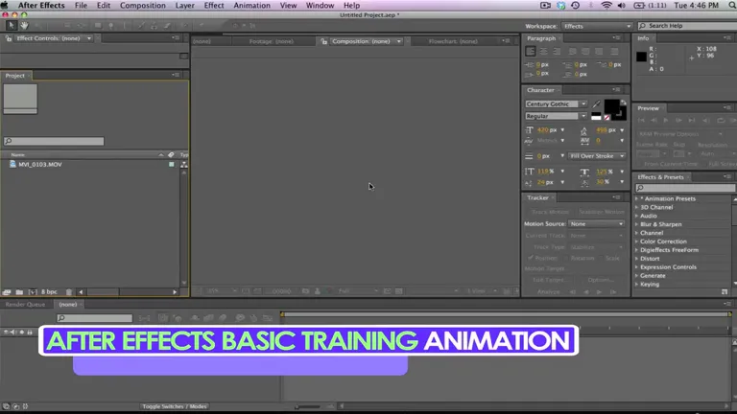The image size is (737, 414).
Task: Click the Effects & Presets search field
Action: pos(685,188)
